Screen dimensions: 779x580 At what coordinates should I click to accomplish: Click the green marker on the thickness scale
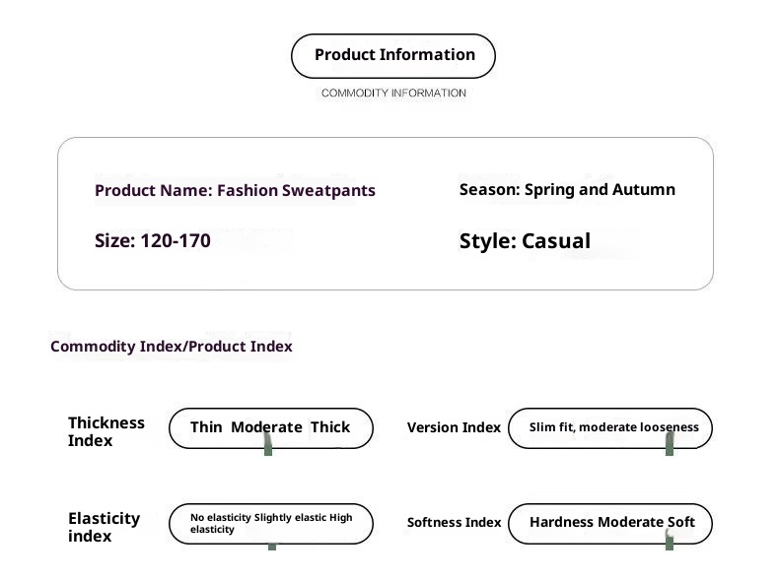click(267, 448)
